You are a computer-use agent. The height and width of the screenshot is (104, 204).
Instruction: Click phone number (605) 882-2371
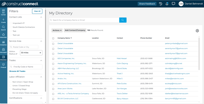146,63
